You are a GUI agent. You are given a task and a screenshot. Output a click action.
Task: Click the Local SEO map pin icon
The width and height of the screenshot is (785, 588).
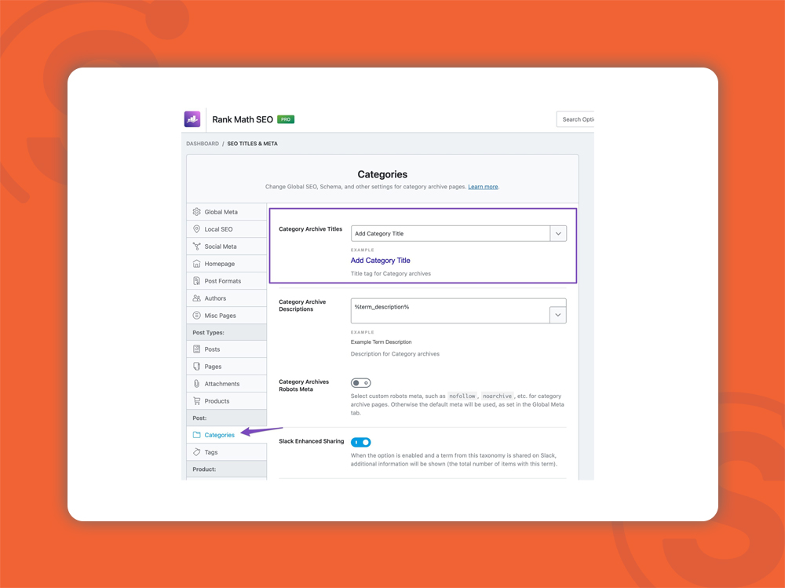point(197,229)
